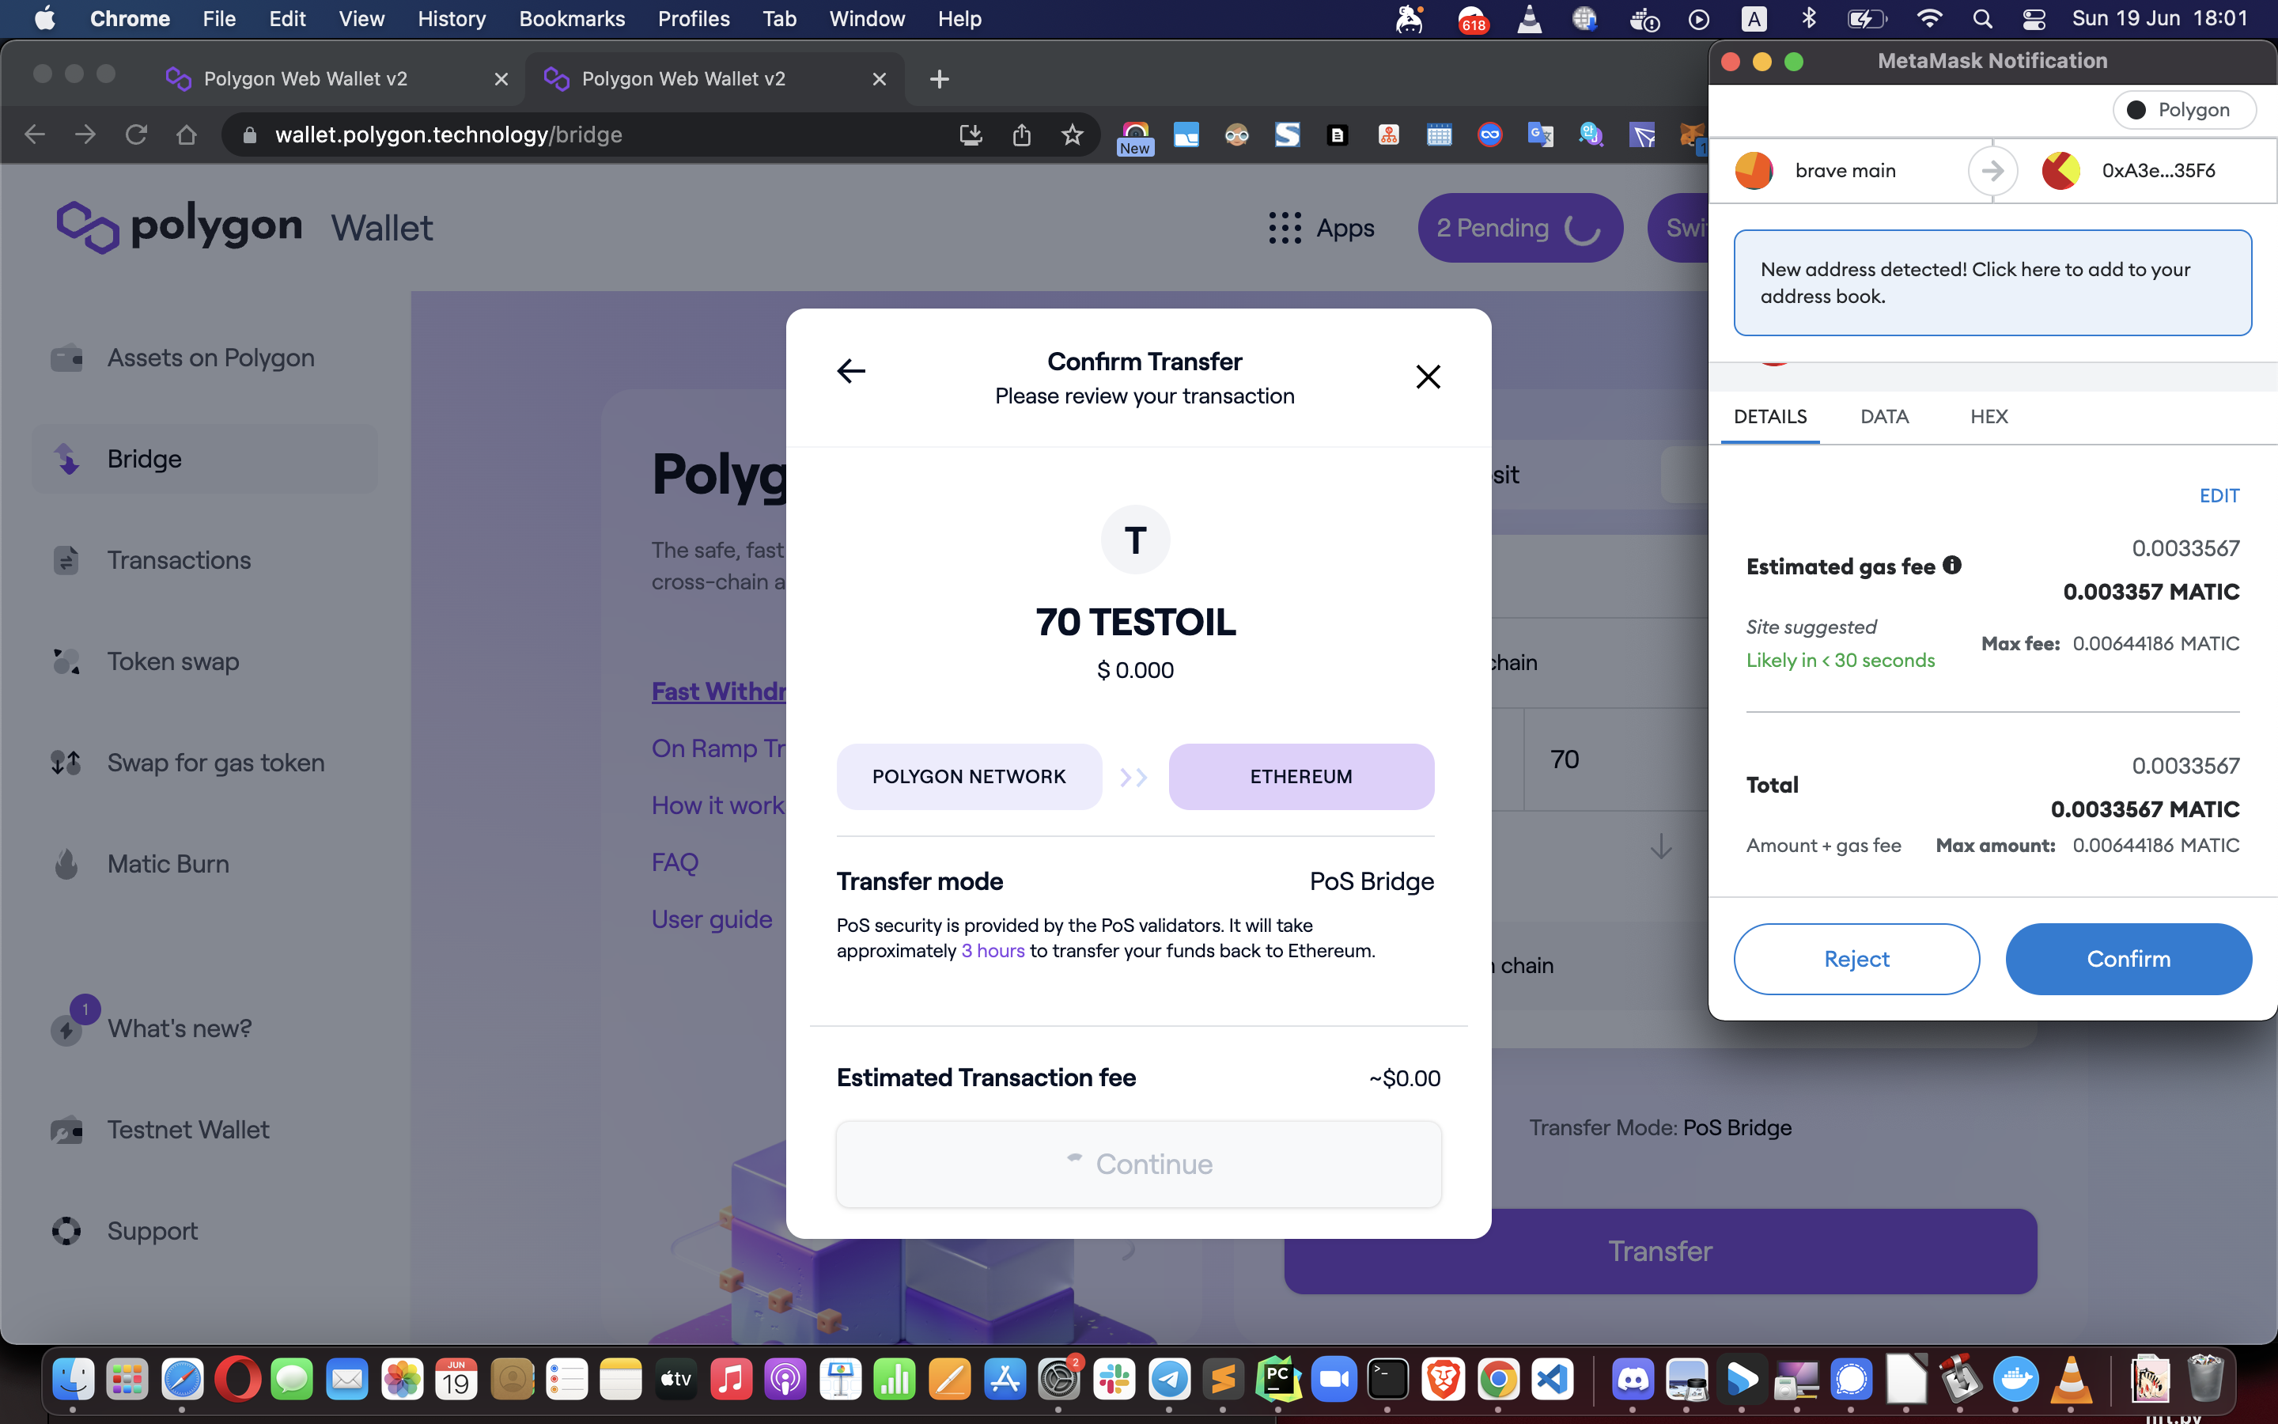This screenshot has width=2278, height=1424.
Task: Reject the MetaMask transaction
Action: click(x=1856, y=959)
